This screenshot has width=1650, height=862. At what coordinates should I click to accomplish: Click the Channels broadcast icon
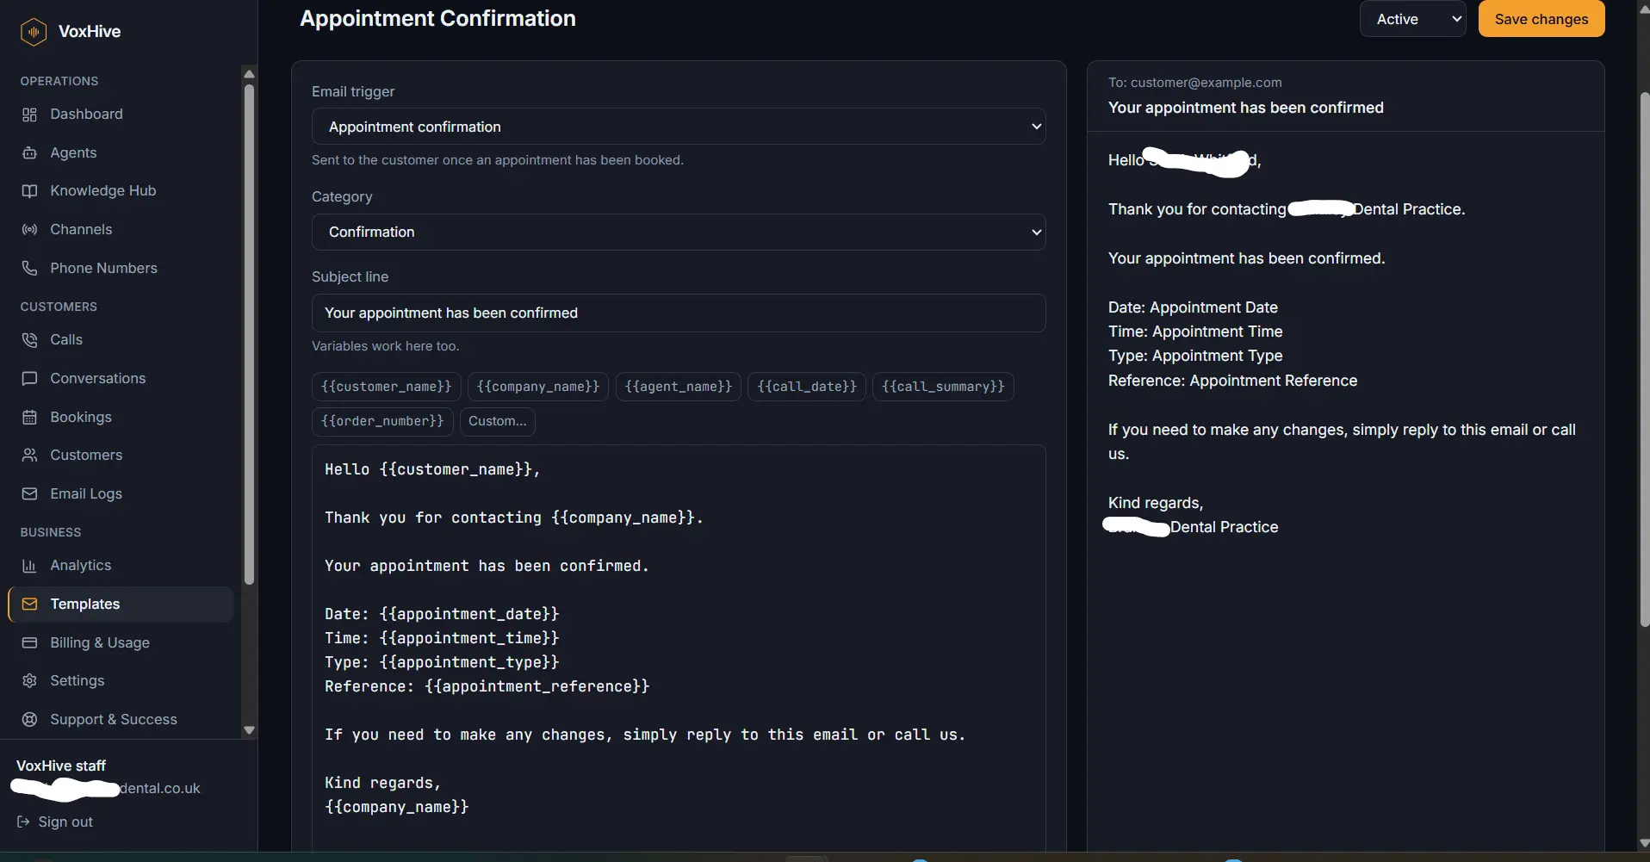[29, 230]
